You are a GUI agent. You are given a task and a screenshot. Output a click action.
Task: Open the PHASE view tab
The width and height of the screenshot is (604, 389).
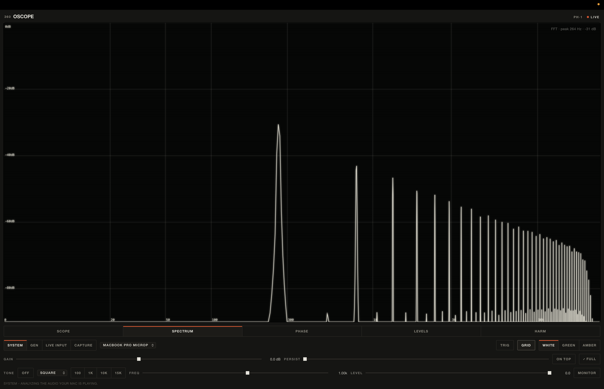302,331
